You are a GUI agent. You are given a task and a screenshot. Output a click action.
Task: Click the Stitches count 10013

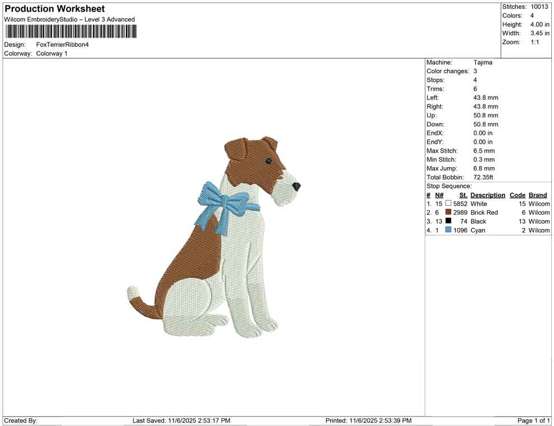541,7
